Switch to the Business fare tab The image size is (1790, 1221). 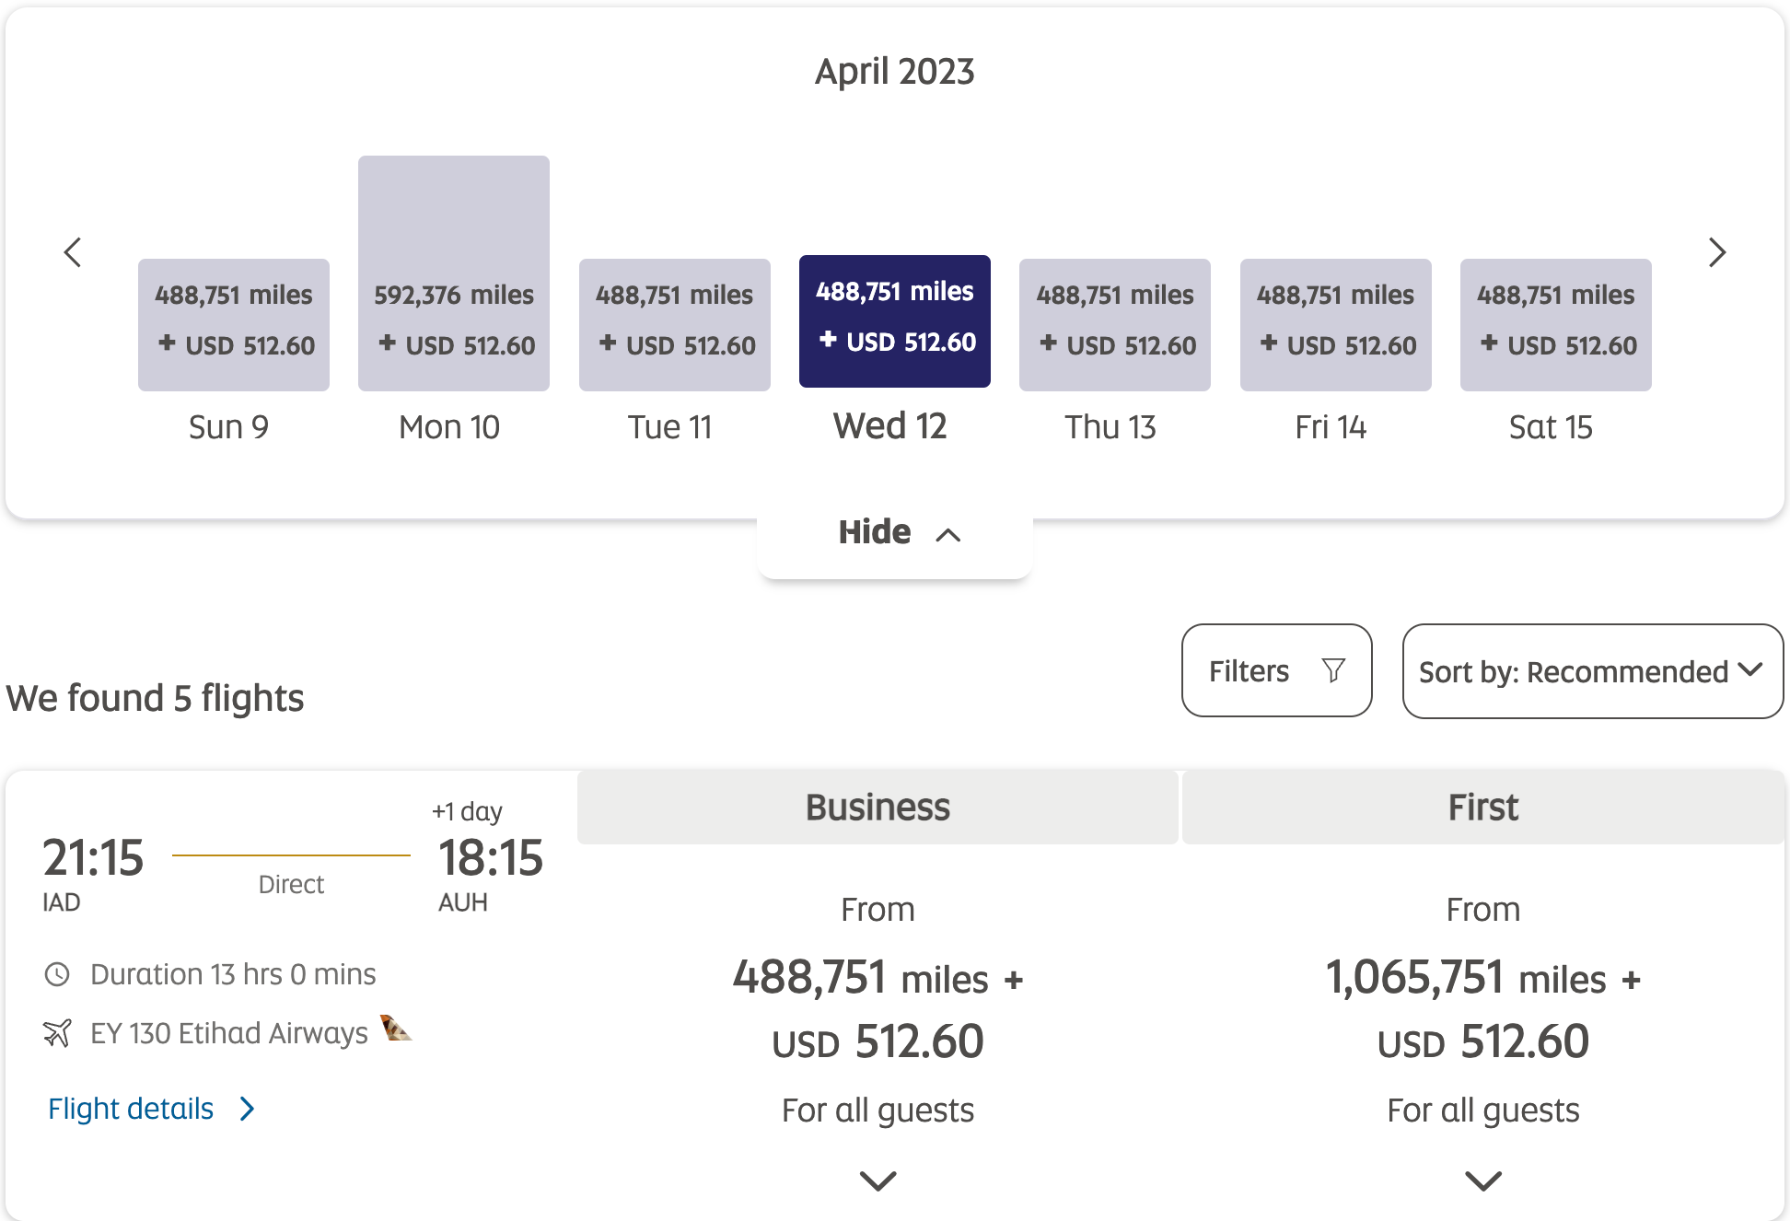point(877,806)
